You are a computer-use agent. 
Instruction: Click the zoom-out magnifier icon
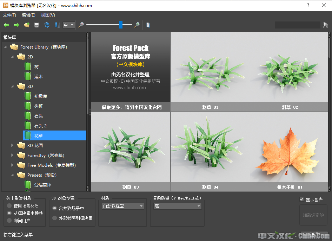81,25
